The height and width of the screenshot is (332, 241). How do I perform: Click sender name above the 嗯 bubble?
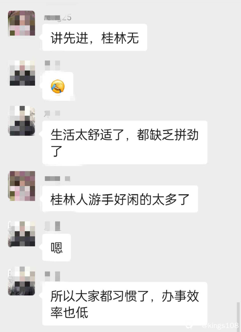(x=52, y=226)
